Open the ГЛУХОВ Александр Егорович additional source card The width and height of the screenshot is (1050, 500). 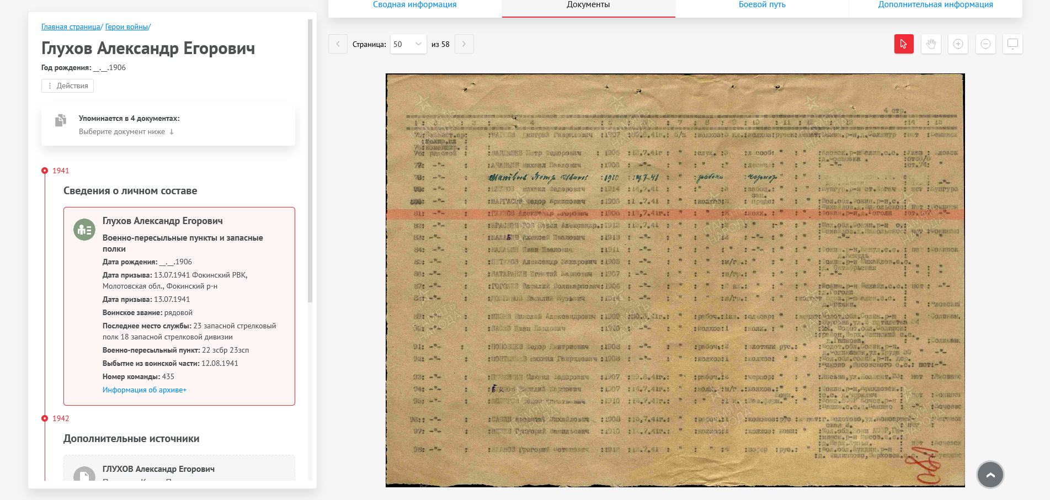point(179,468)
